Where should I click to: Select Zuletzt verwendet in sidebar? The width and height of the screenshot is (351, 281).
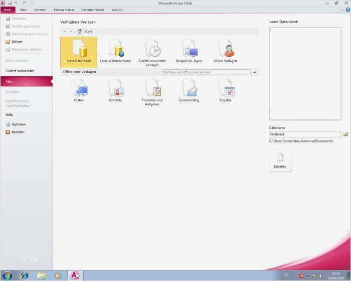click(20, 71)
